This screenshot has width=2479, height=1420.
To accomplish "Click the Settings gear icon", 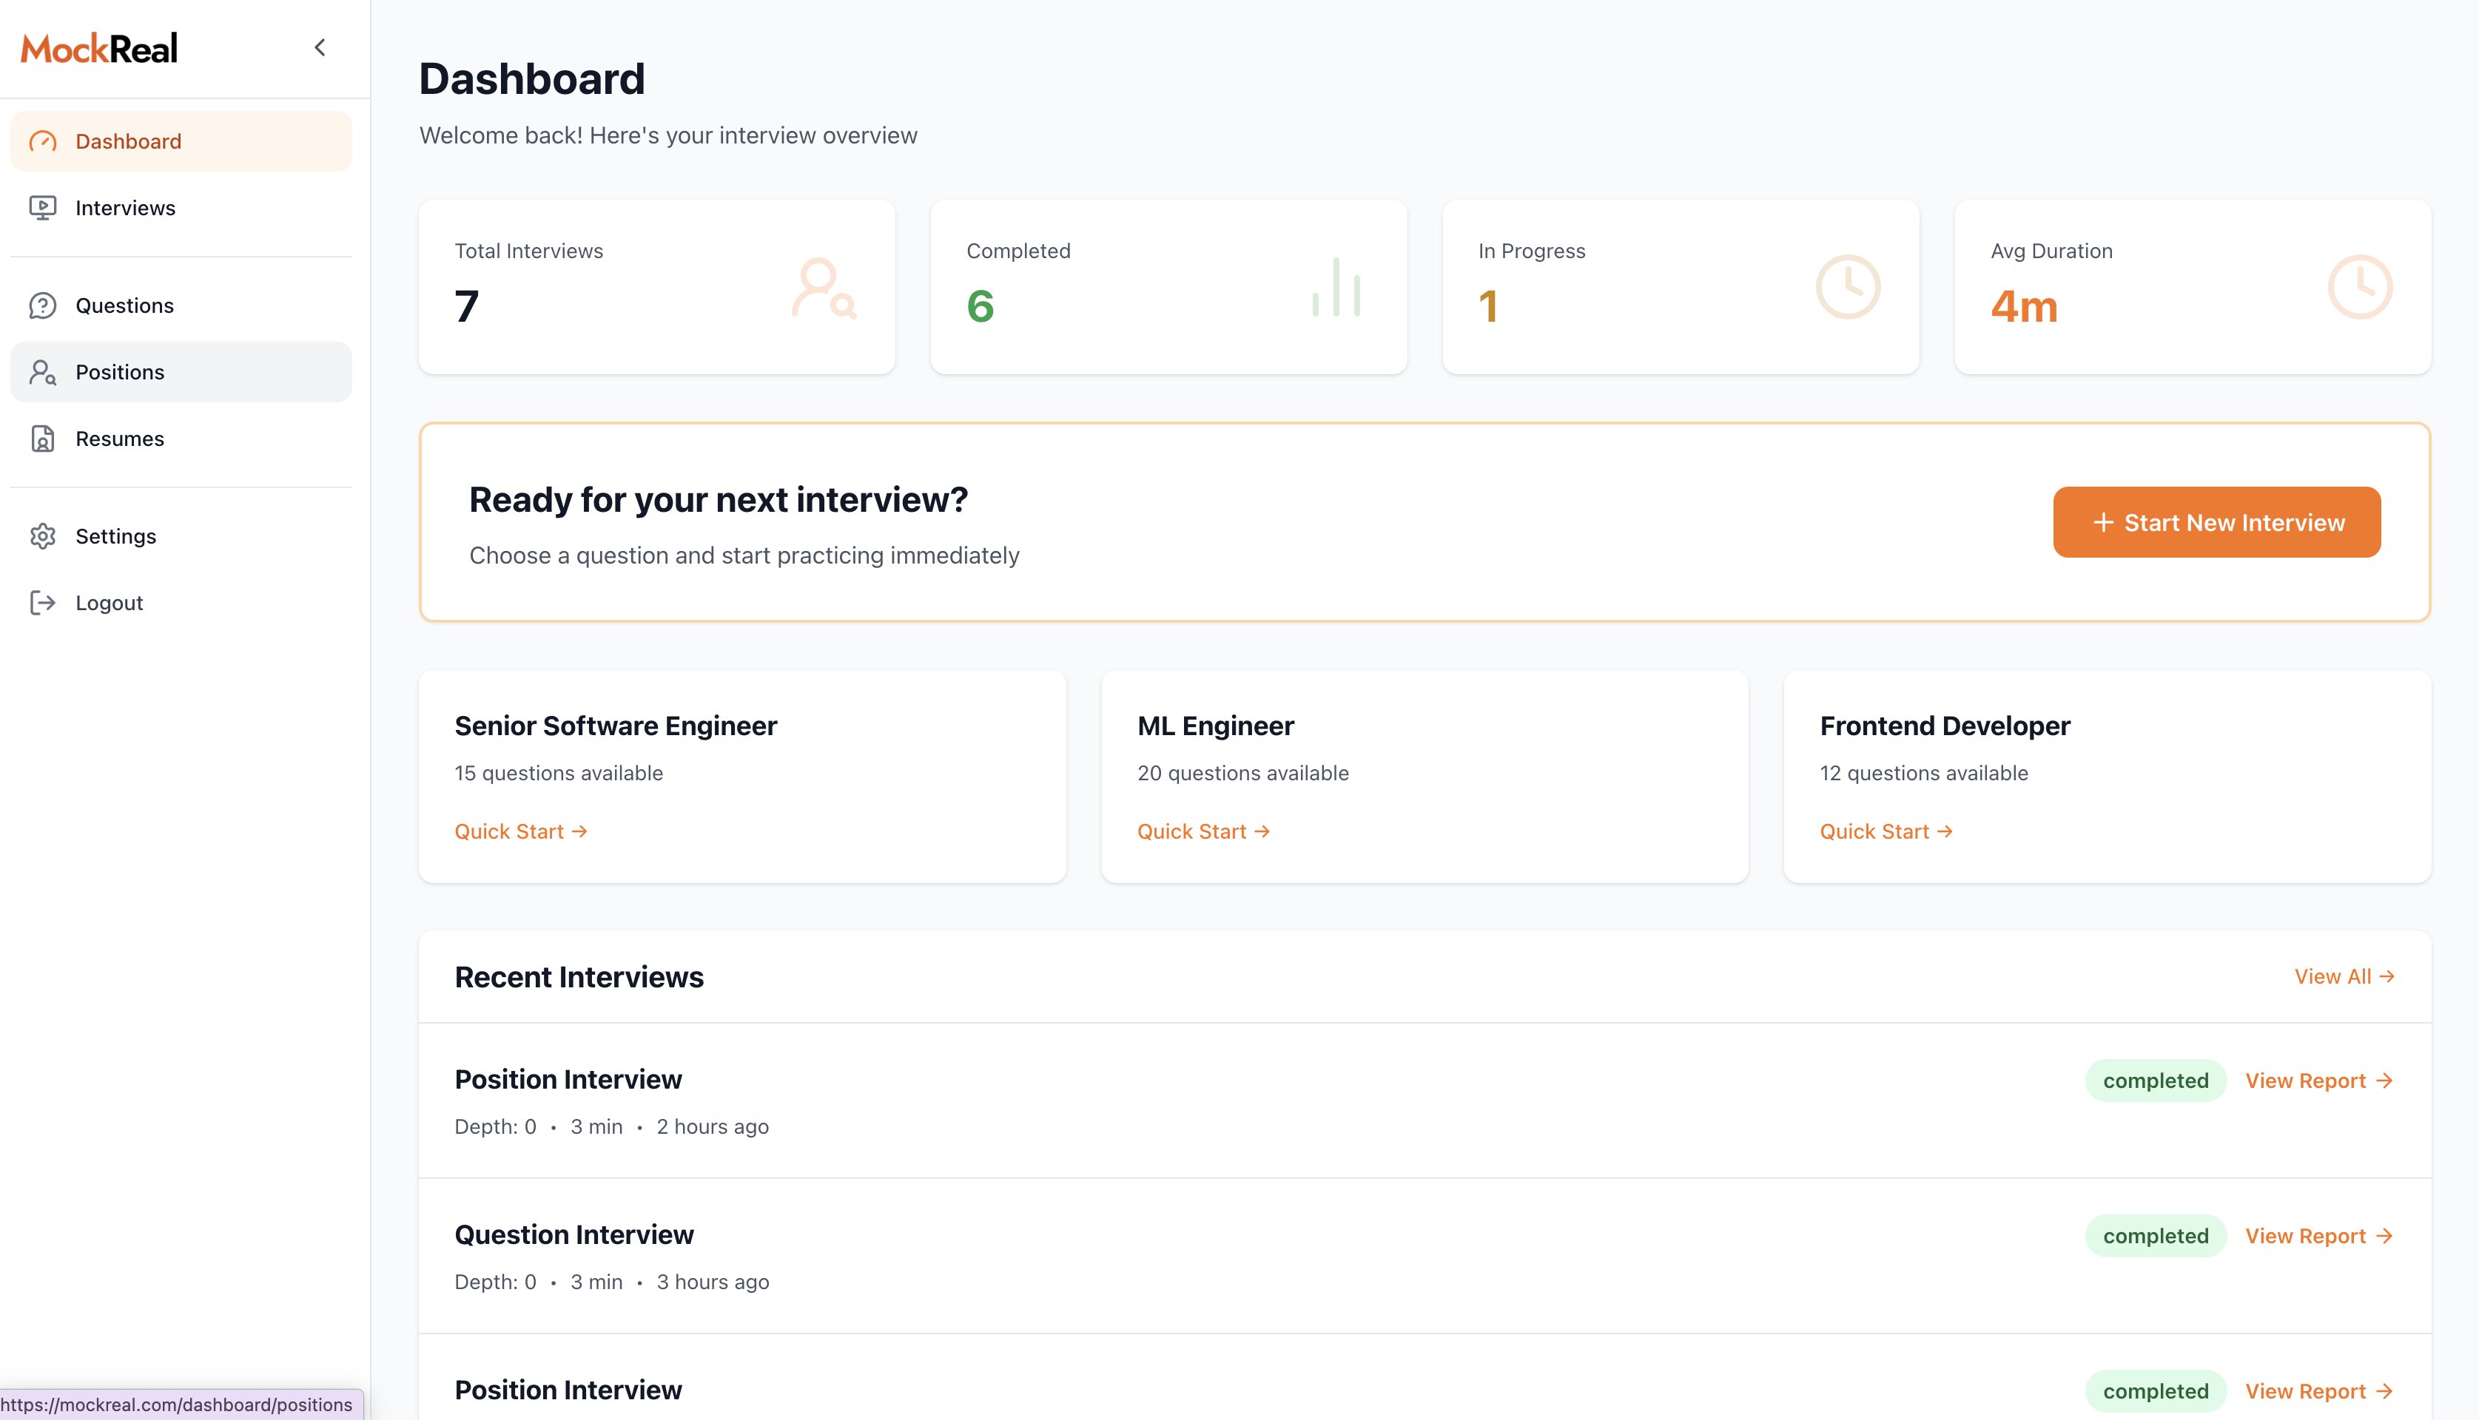I will 43,536.
